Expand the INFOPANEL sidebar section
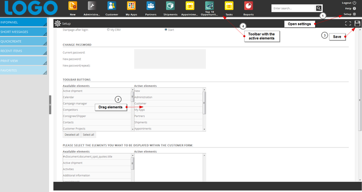 pyautogui.click(x=23, y=22)
